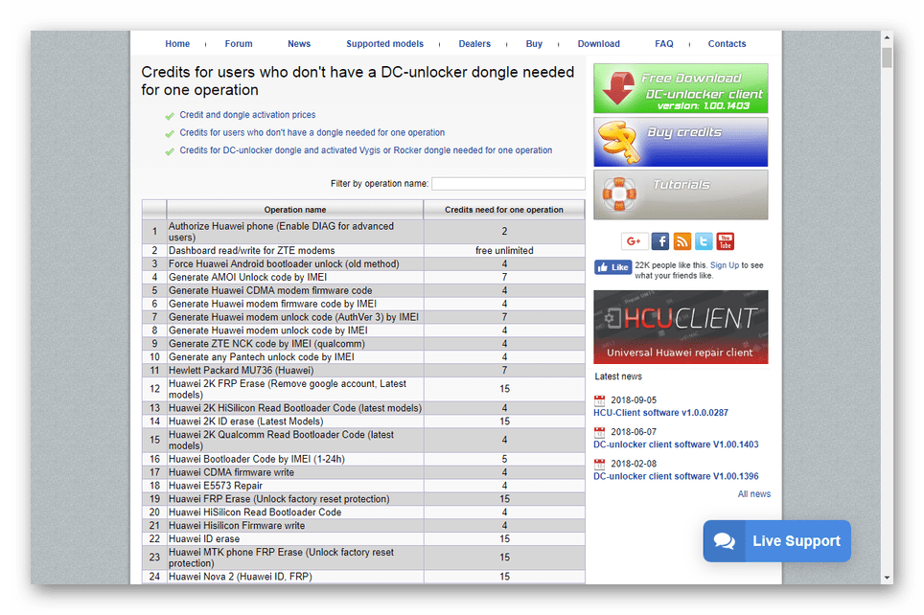
Task: Open the Forum menu item
Action: click(x=239, y=44)
